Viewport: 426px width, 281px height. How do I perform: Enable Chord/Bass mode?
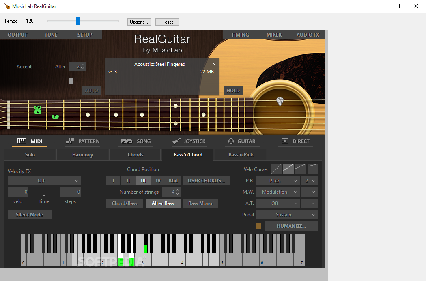click(x=125, y=203)
